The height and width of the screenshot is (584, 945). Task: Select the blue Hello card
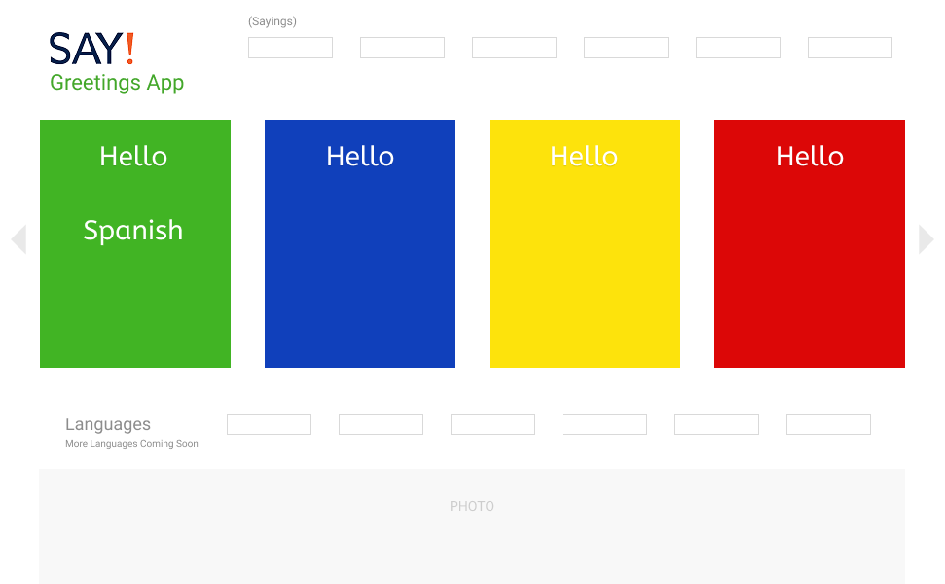click(360, 243)
